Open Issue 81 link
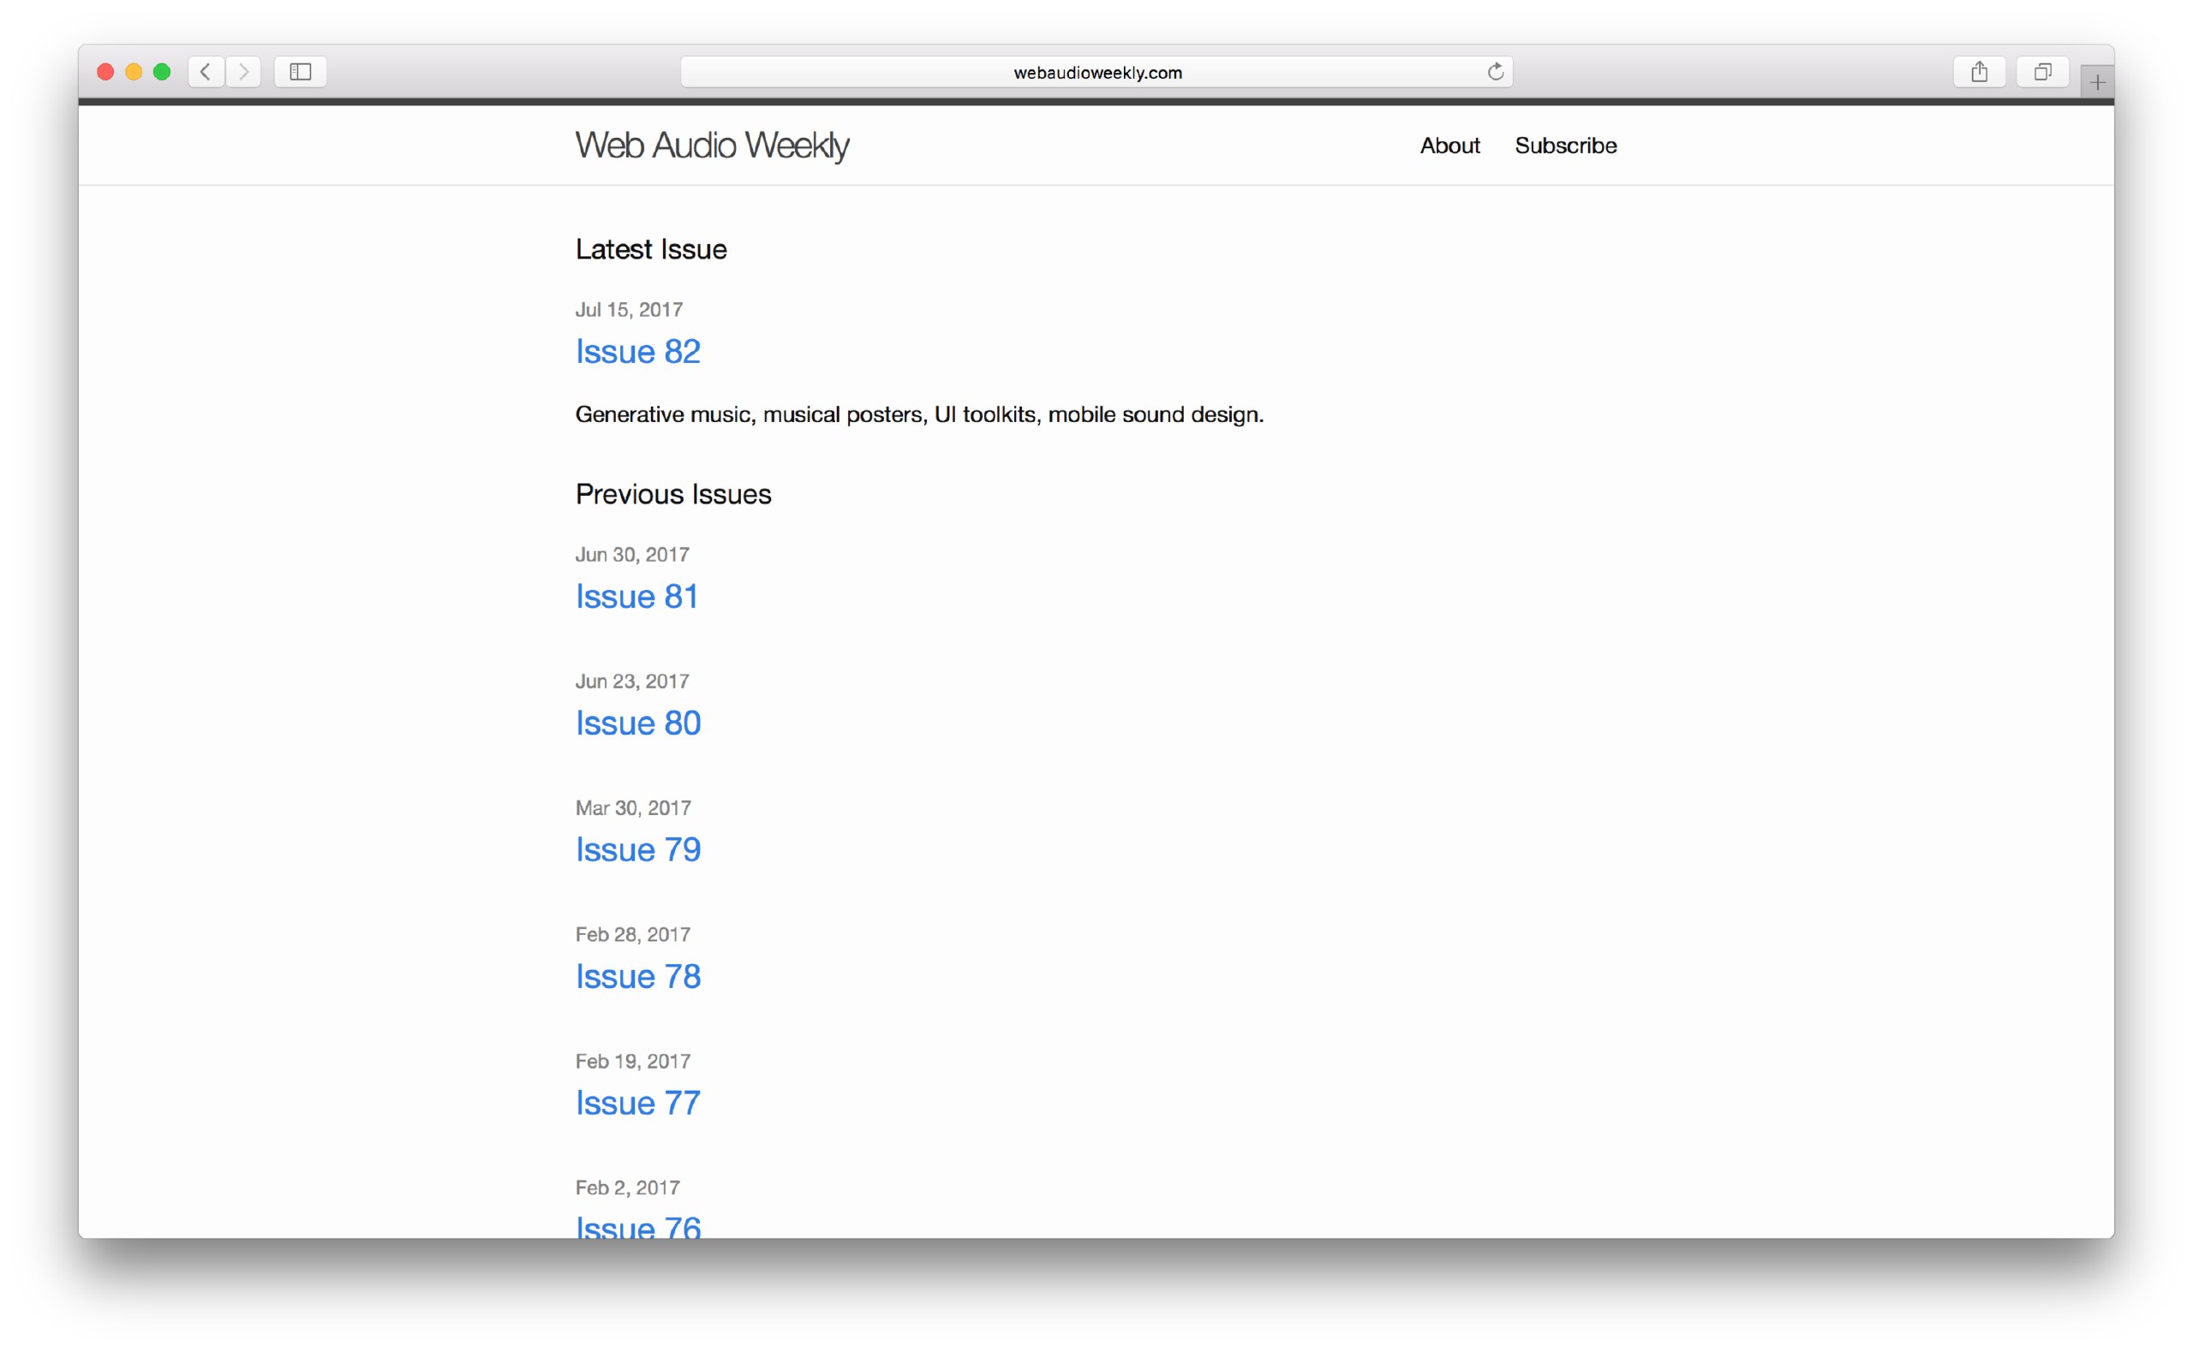This screenshot has width=2193, height=1351. click(636, 596)
